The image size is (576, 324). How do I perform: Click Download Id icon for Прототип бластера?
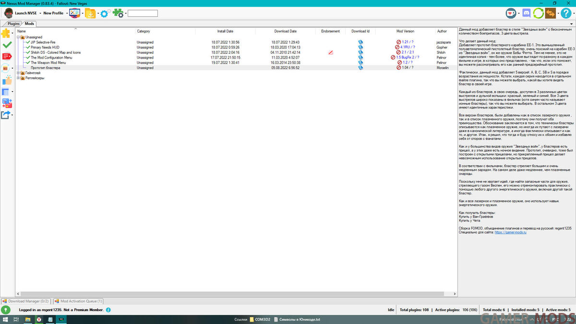tap(360, 68)
